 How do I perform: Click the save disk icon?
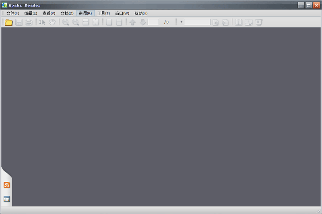click(x=19, y=22)
